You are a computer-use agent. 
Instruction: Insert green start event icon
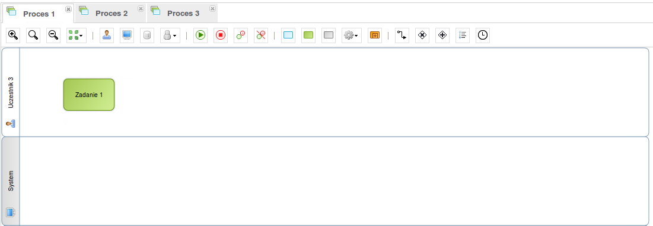click(x=200, y=35)
